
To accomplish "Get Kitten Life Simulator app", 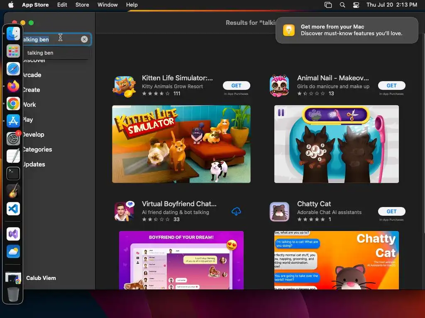I will (x=236, y=85).
